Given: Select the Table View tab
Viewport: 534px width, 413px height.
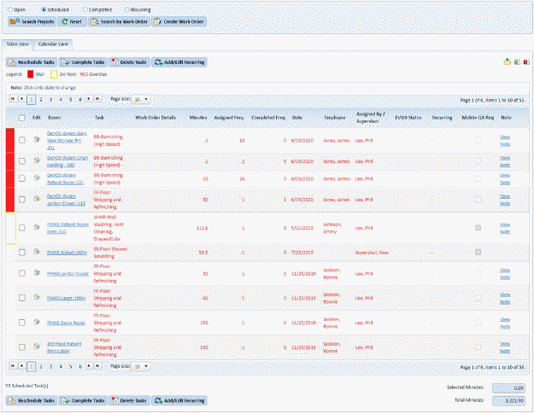Looking at the screenshot, I should (17, 43).
